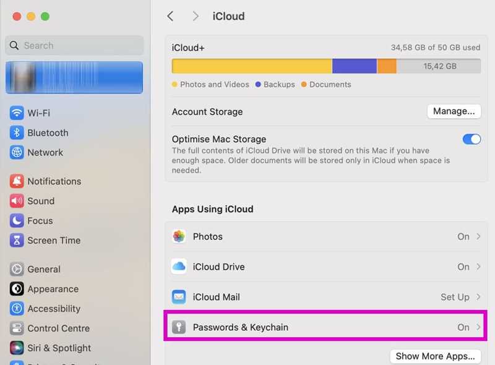Click the Focus moon icon

click(17, 220)
